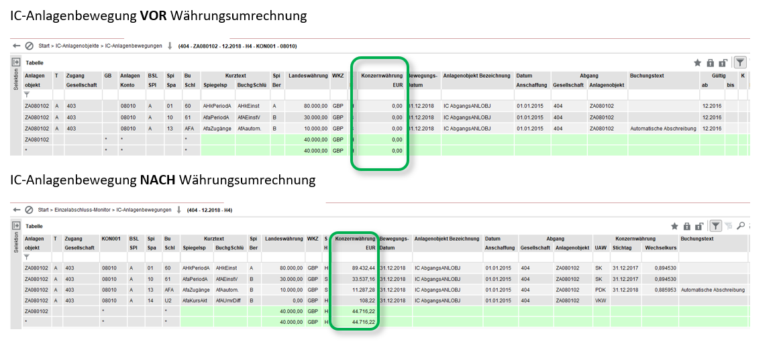Expand the Selektion panel in the NACH window

[x=16, y=226]
